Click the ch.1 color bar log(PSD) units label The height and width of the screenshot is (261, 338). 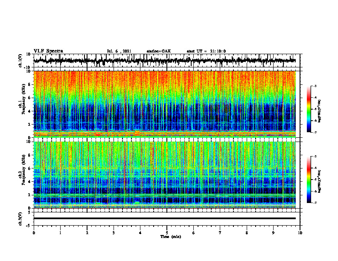point(320,111)
